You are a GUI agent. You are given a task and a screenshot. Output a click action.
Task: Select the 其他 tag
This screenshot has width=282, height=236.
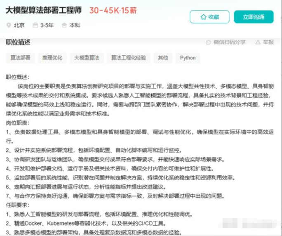click(x=163, y=58)
